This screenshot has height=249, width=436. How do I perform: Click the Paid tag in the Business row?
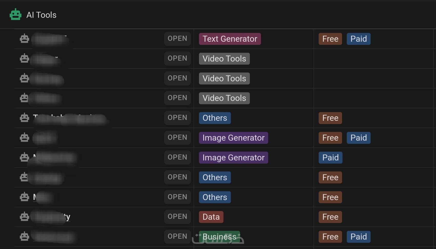(359, 237)
